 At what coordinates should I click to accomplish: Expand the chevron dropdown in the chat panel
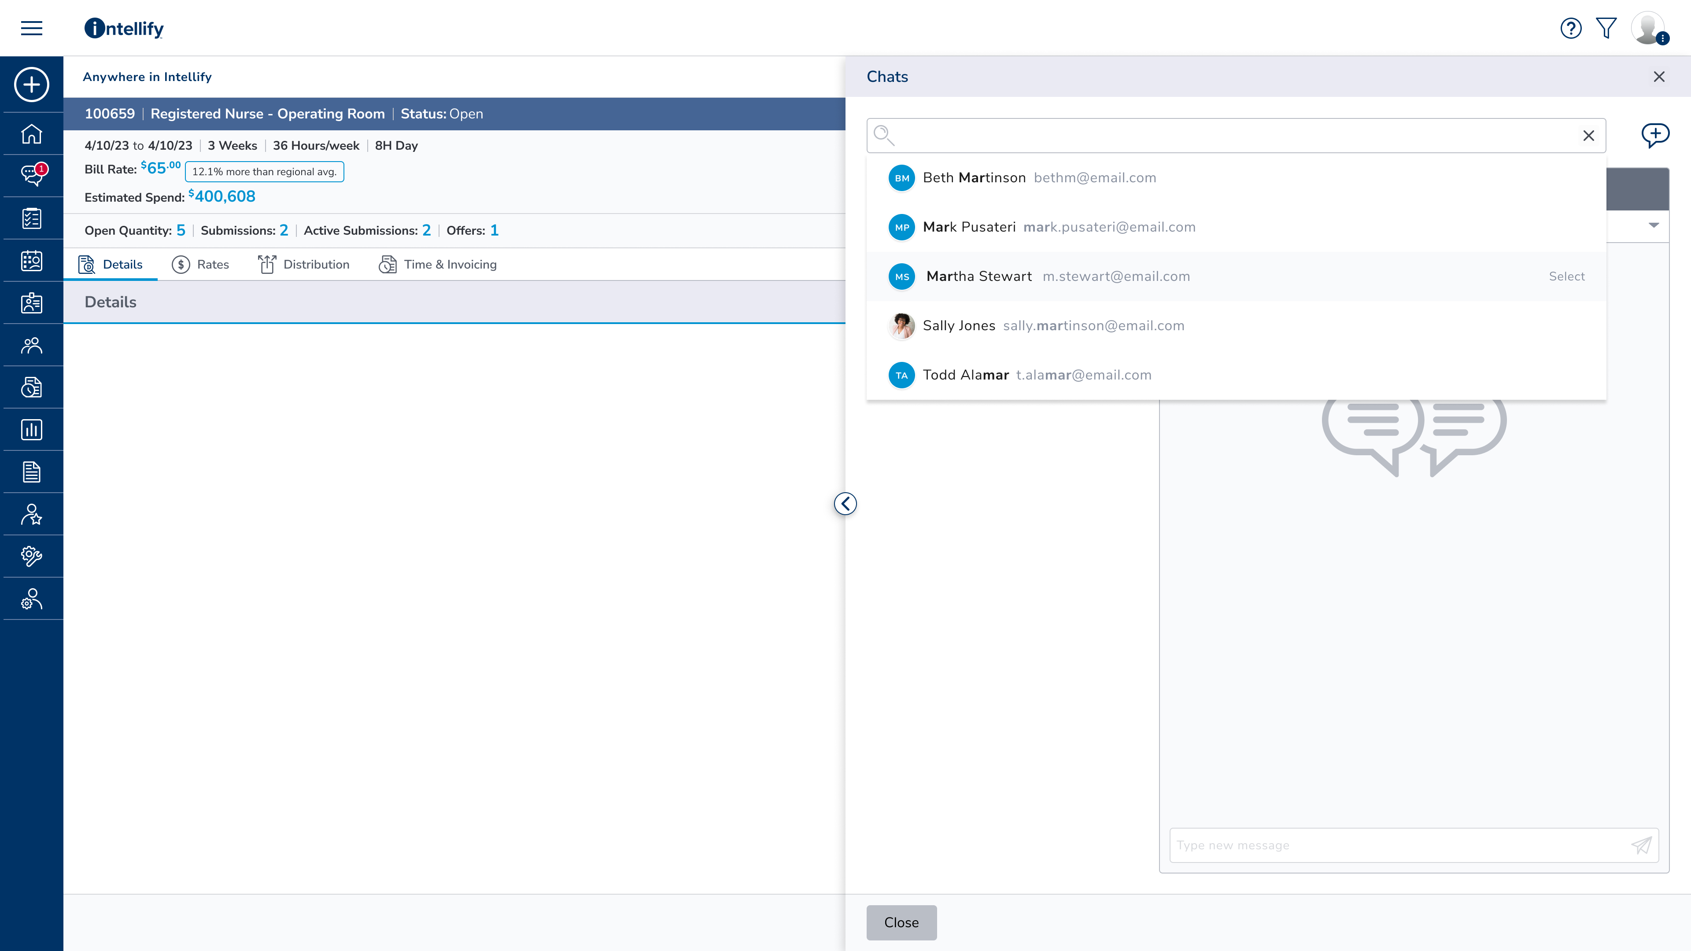click(1654, 225)
